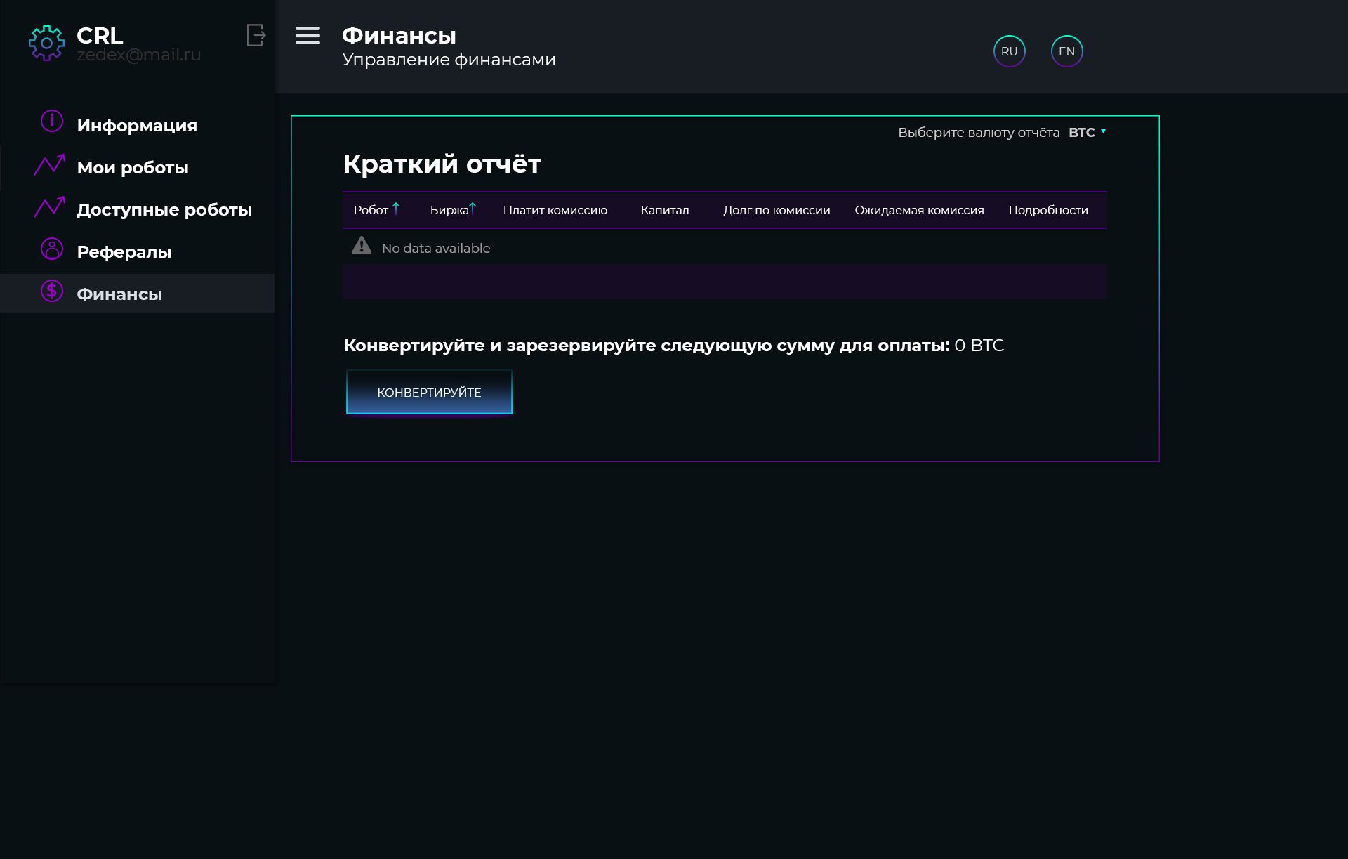Open the Информация menu item

click(x=137, y=126)
